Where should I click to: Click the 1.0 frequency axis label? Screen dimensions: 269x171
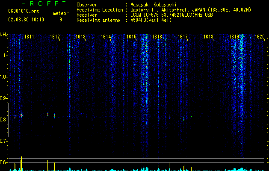coord(3,77)
